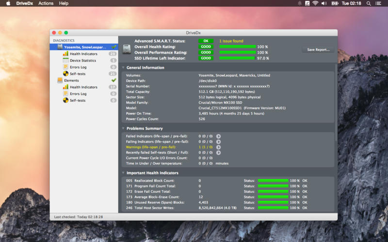Click the arrow next to Recently failed Self-tests
388x242 pixels.
218,152
